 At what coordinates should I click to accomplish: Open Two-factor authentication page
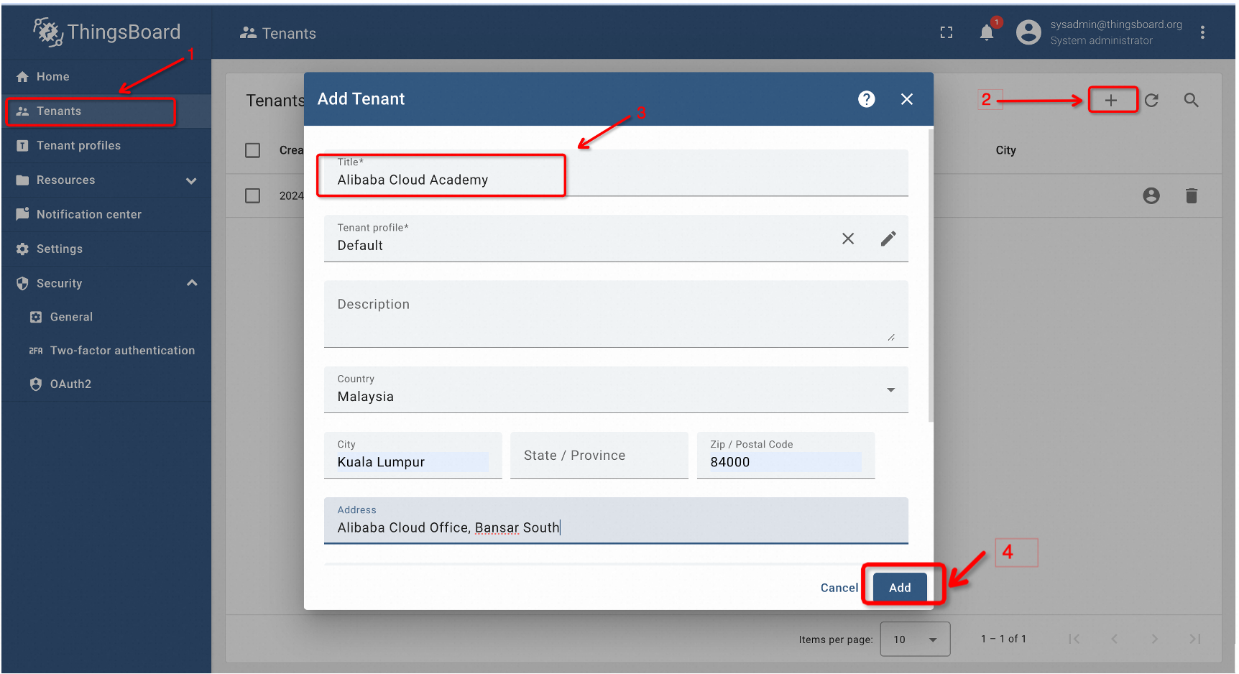tap(106, 351)
